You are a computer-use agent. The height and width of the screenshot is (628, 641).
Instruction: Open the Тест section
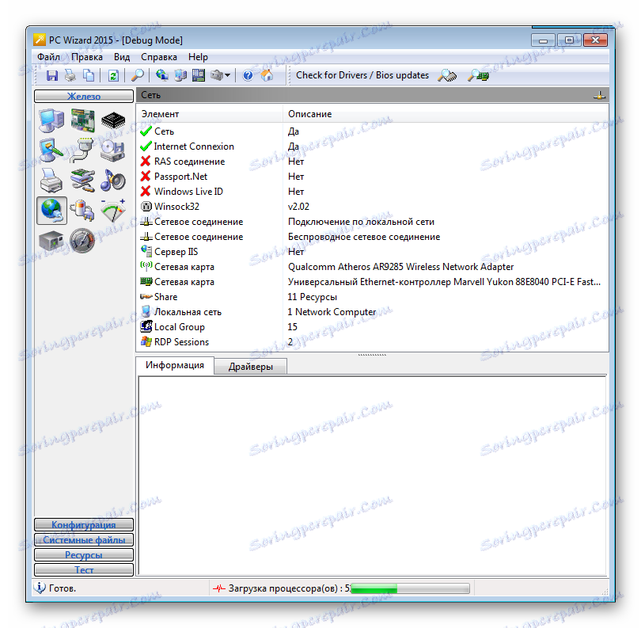[x=84, y=569]
